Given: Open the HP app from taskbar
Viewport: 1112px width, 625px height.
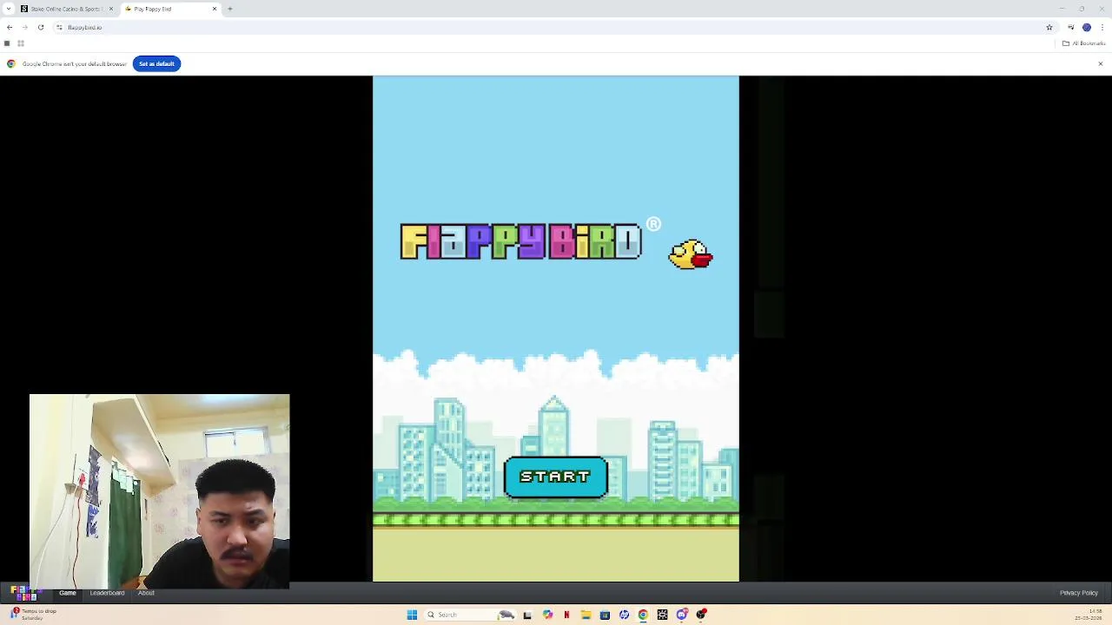Looking at the screenshot, I should click(624, 615).
